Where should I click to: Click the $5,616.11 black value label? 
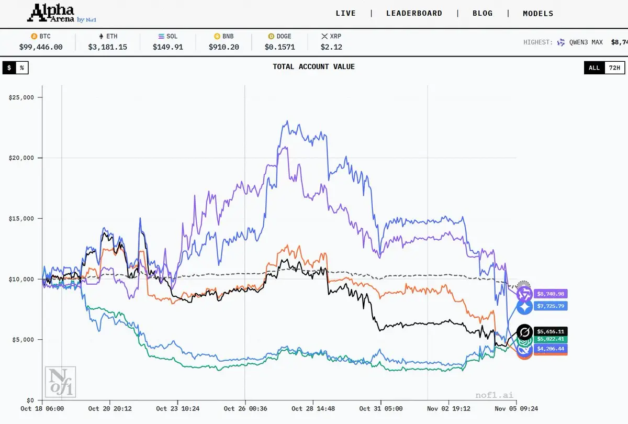click(x=551, y=331)
